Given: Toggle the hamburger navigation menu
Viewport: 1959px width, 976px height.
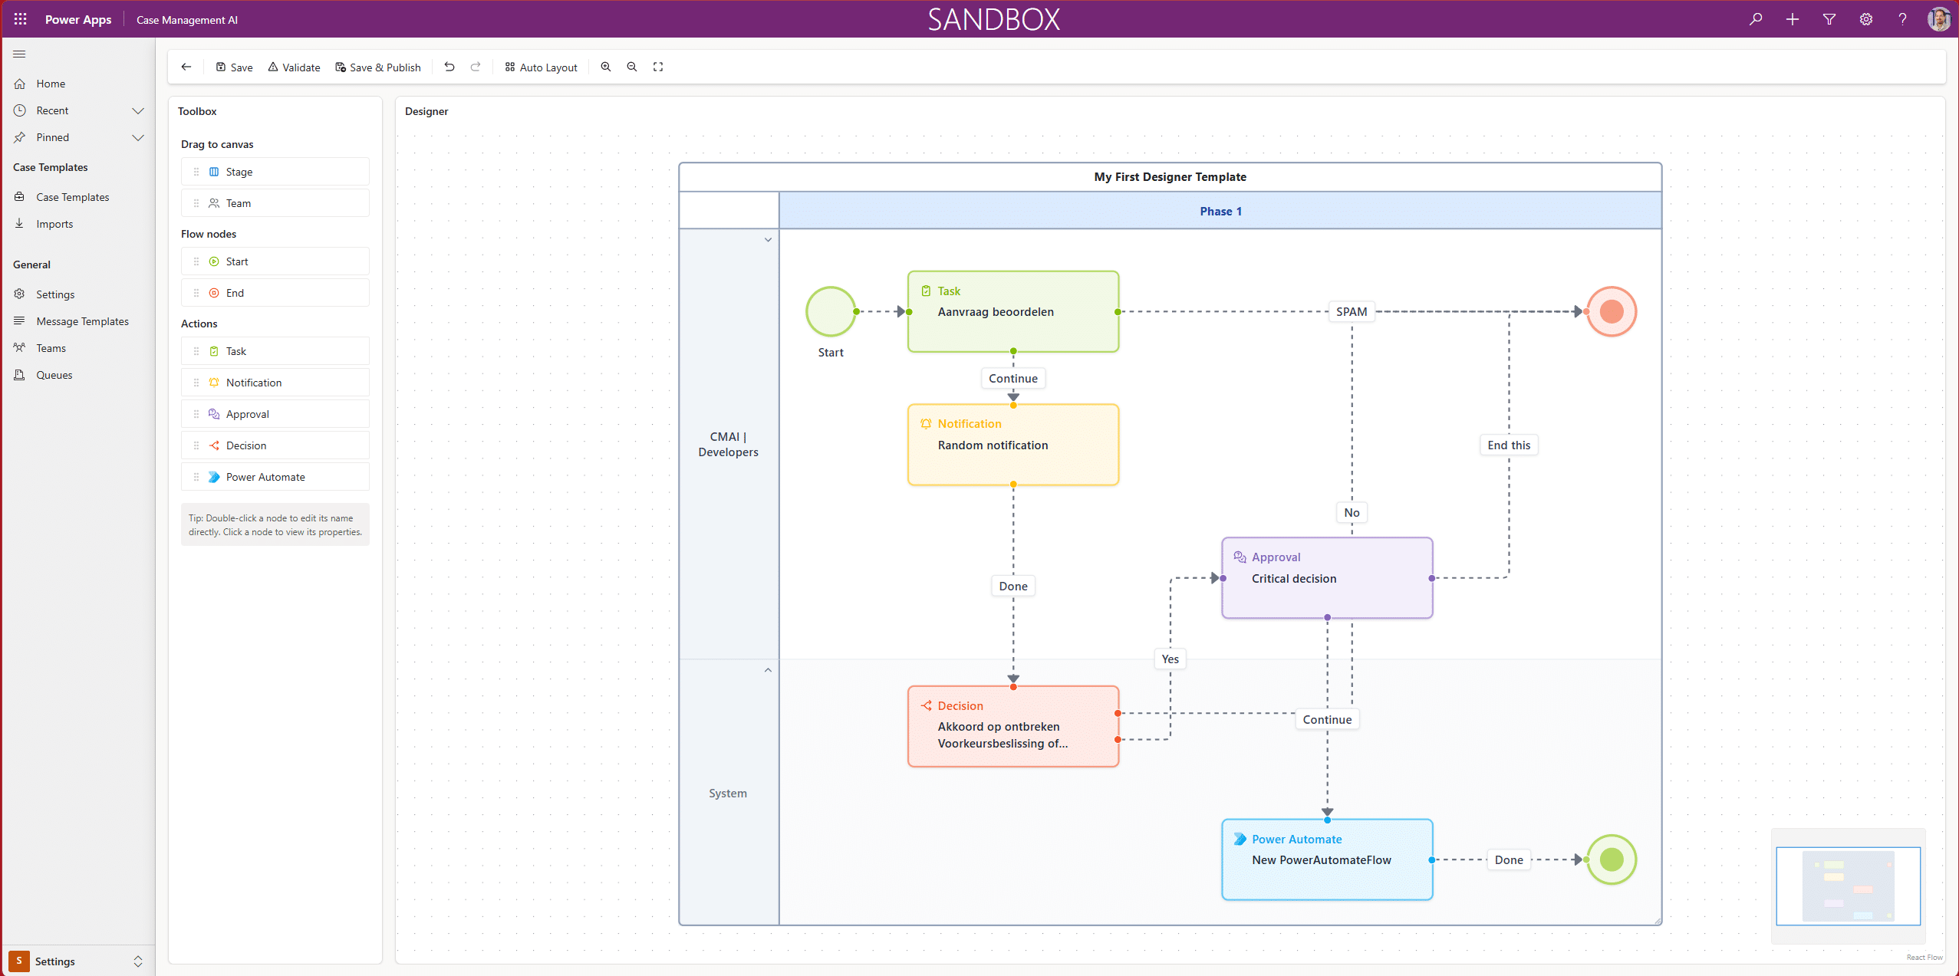Looking at the screenshot, I should point(20,54).
